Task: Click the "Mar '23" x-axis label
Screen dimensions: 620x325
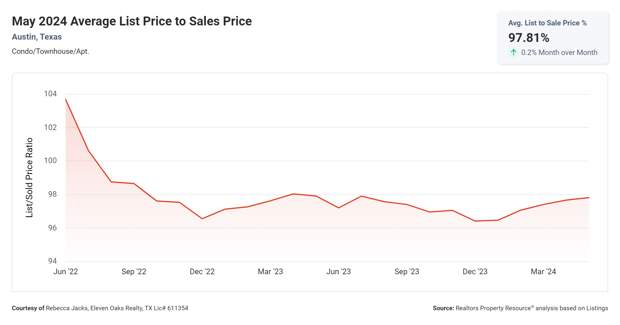Action: (x=270, y=272)
